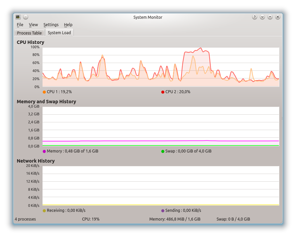Click the question mark context help button
The height and width of the screenshot is (237, 296).
tap(254, 17)
